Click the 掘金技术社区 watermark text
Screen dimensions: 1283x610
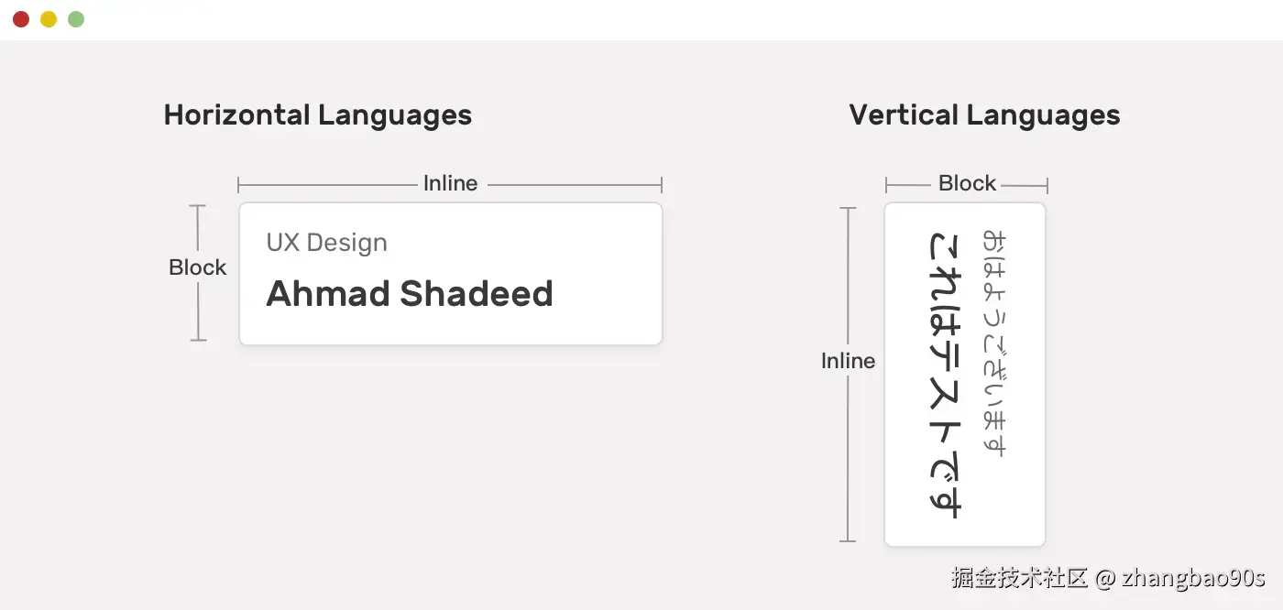[x=1019, y=578]
